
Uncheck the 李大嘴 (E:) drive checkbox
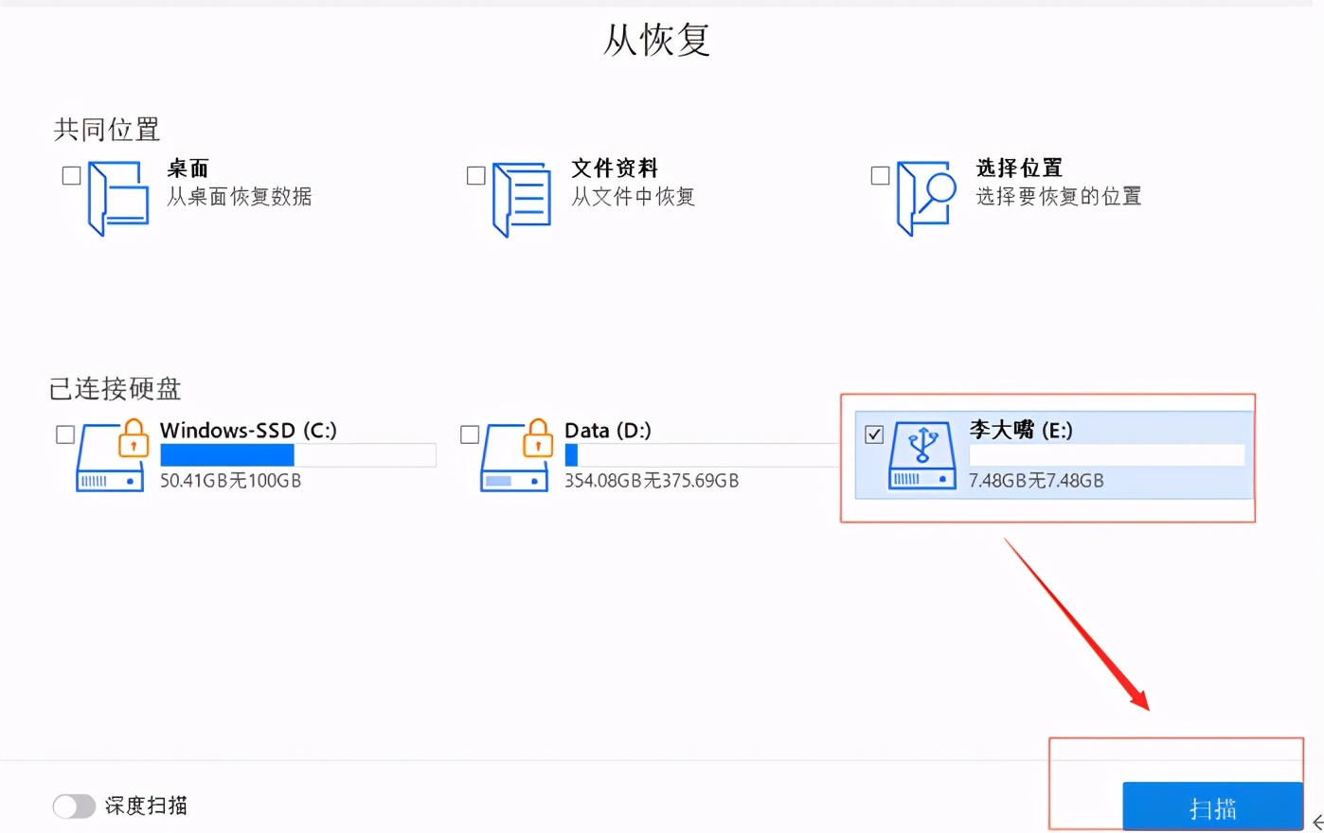[874, 434]
